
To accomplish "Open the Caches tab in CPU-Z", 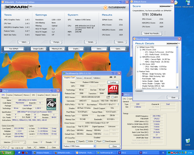I will (x=10, y=95).
